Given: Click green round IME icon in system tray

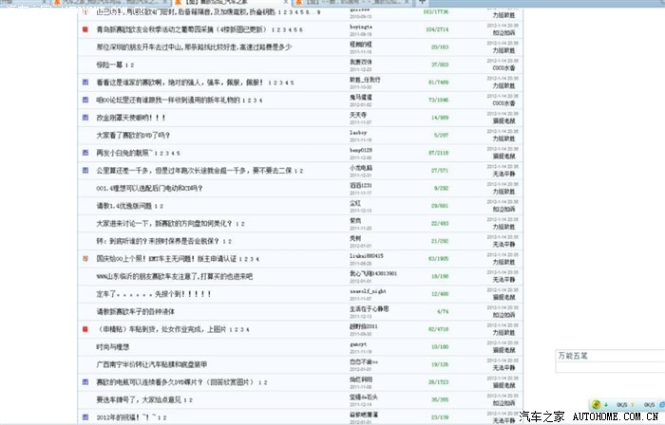Looking at the screenshot, I should coord(596,404).
